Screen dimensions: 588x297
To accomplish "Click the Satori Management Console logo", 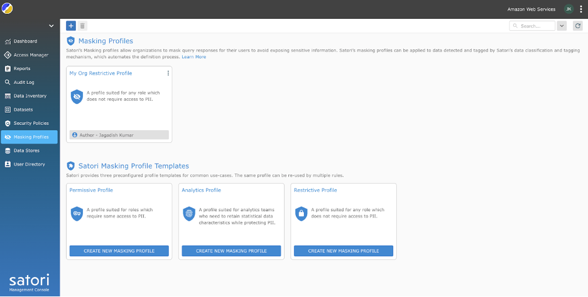I will click(x=30, y=284).
